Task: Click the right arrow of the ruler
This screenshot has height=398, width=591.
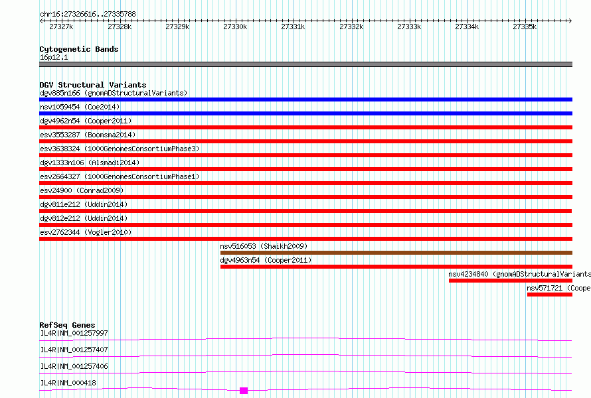Action: pyautogui.click(x=570, y=21)
